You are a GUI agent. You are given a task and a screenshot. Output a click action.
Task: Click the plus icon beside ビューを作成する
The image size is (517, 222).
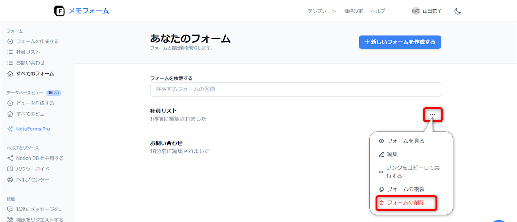point(10,103)
